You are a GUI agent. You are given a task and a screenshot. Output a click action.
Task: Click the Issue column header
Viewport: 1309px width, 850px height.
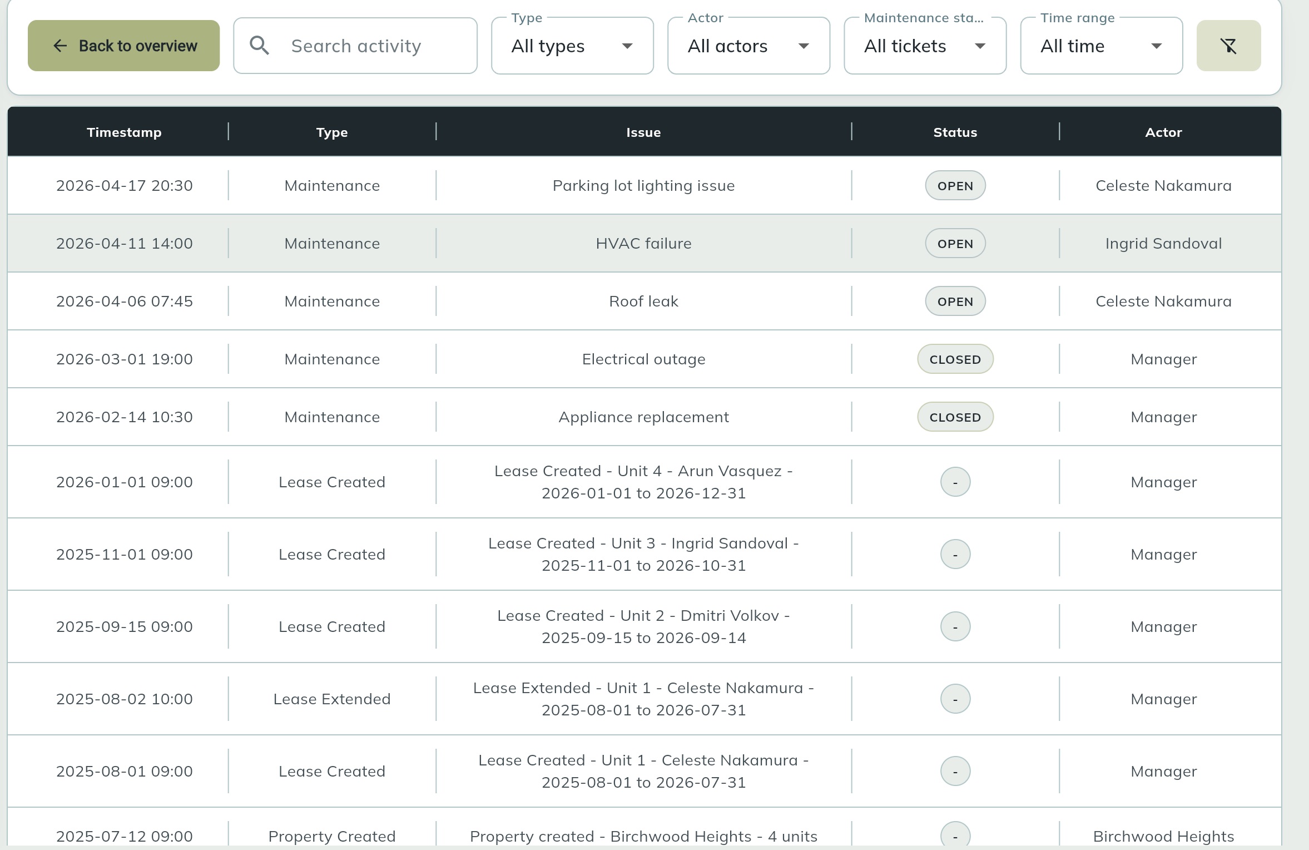coord(643,132)
